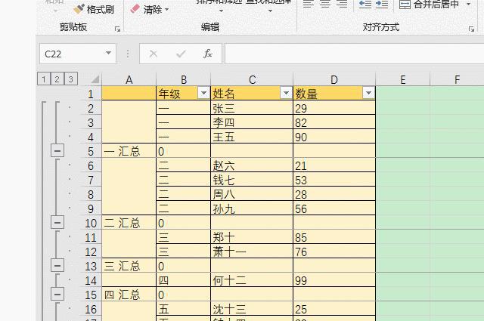Click the quantity cell showing 53
The width and height of the screenshot is (484, 321).
tap(334, 180)
